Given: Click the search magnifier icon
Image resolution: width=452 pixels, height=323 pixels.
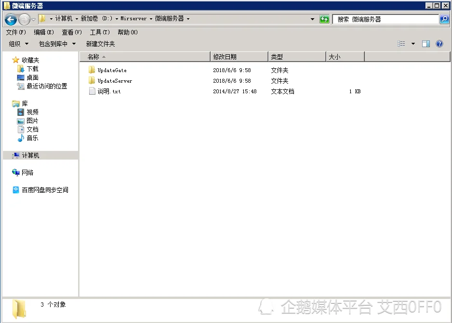Looking at the screenshot, I should pyautogui.click(x=444, y=19).
